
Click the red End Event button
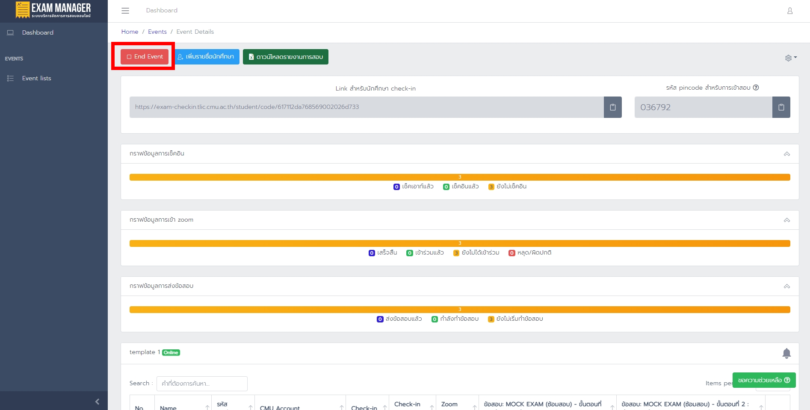pos(145,56)
